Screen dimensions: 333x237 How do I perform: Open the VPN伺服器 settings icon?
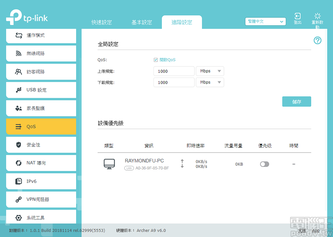point(19,199)
